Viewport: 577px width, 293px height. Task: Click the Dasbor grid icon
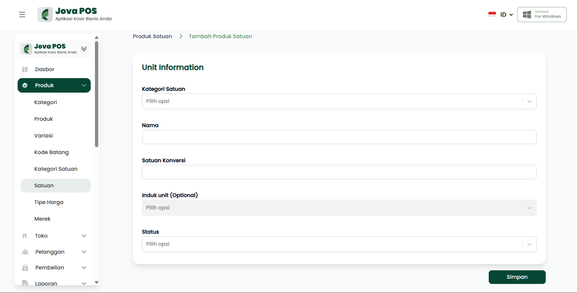[25, 69]
